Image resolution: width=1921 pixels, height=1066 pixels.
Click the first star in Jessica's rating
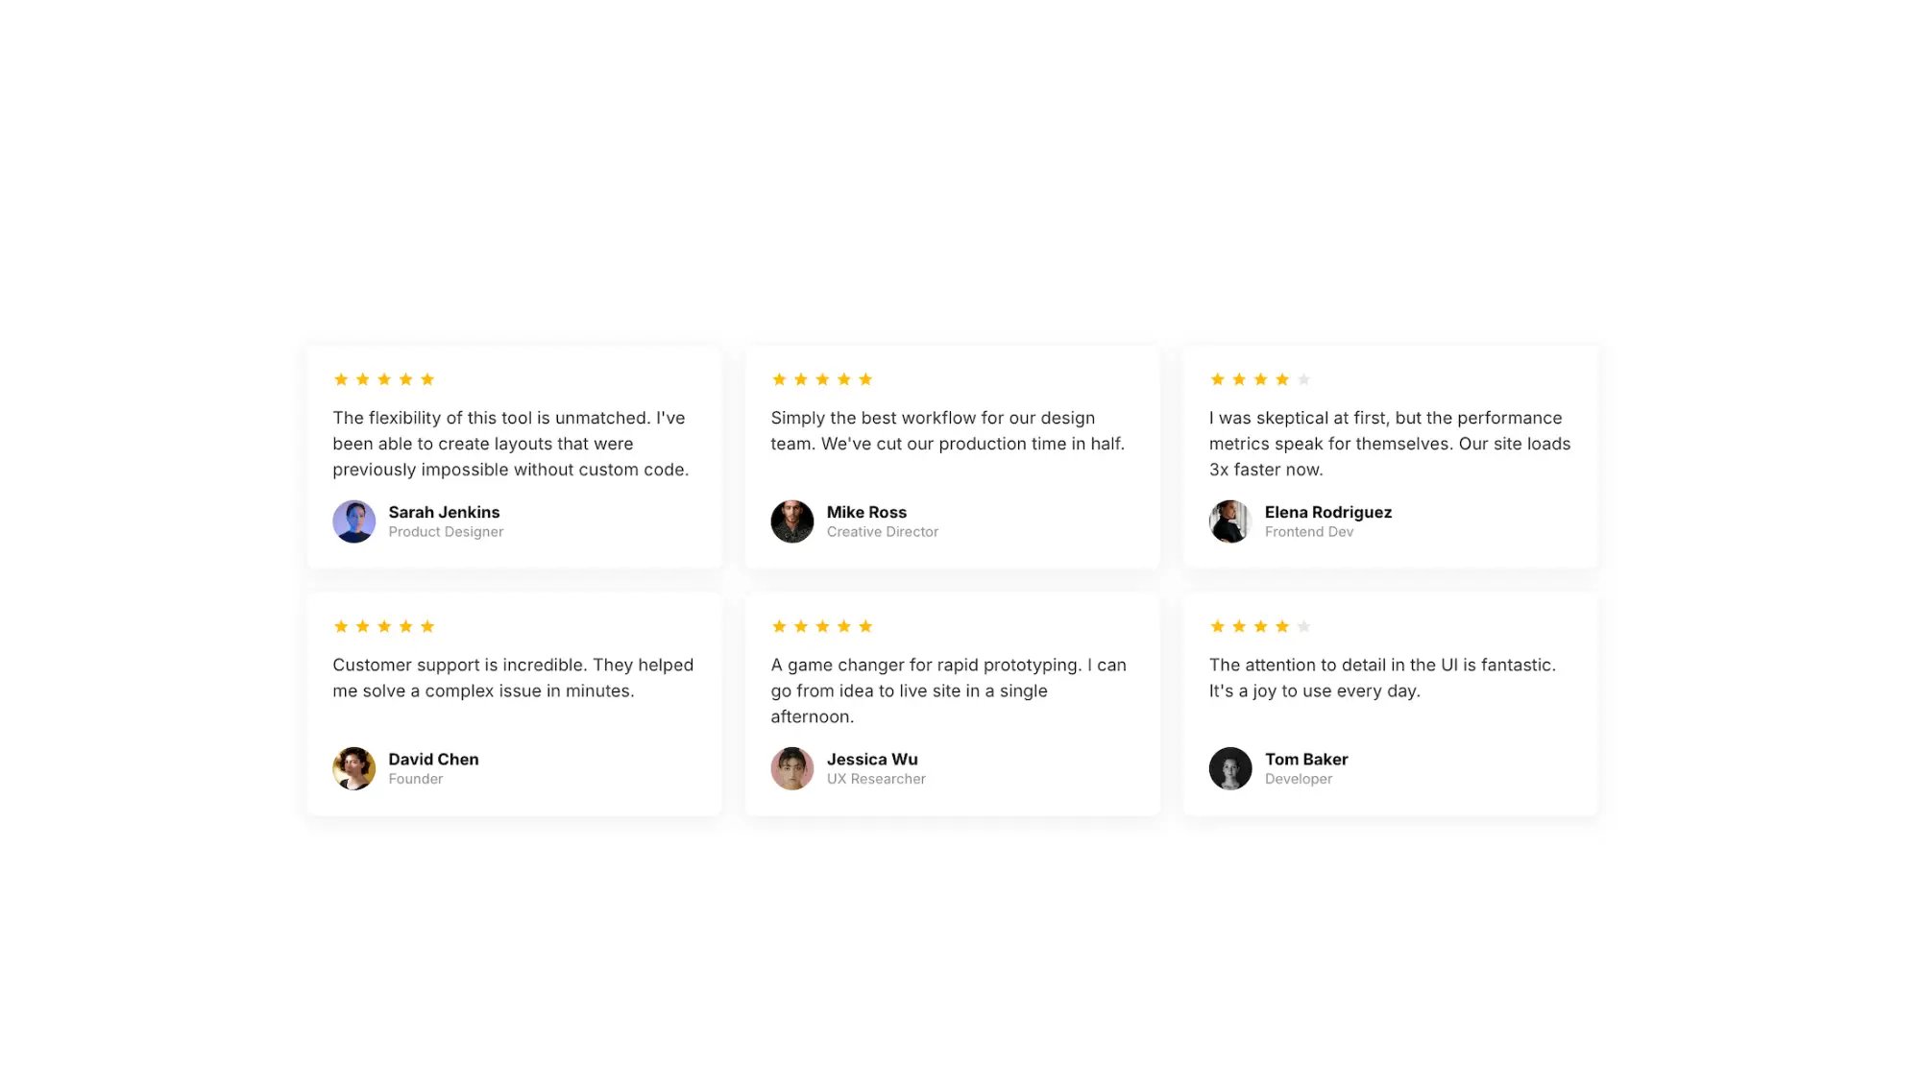click(779, 626)
